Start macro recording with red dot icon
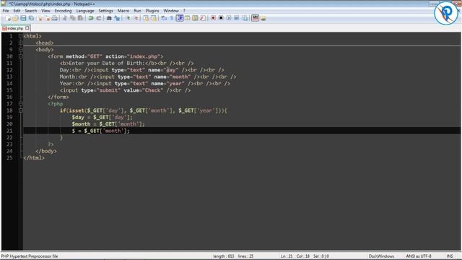This screenshot has width=462, height=260. click(x=214, y=18)
